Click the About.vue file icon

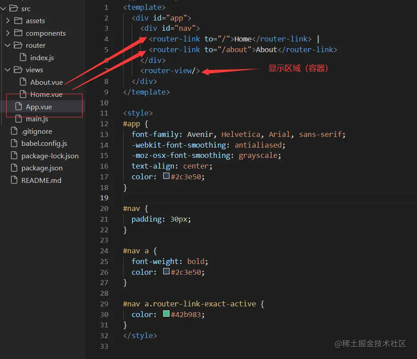(x=23, y=82)
